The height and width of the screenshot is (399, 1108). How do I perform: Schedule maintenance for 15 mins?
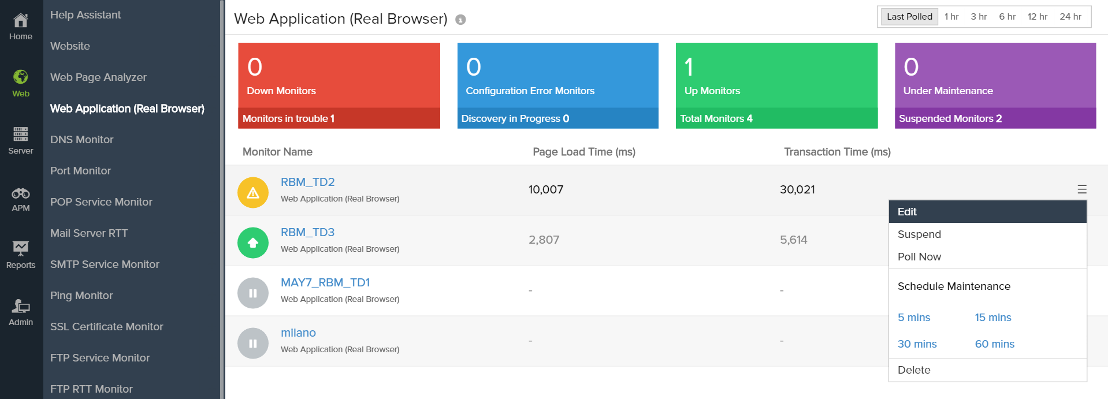click(x=993, y=318)
